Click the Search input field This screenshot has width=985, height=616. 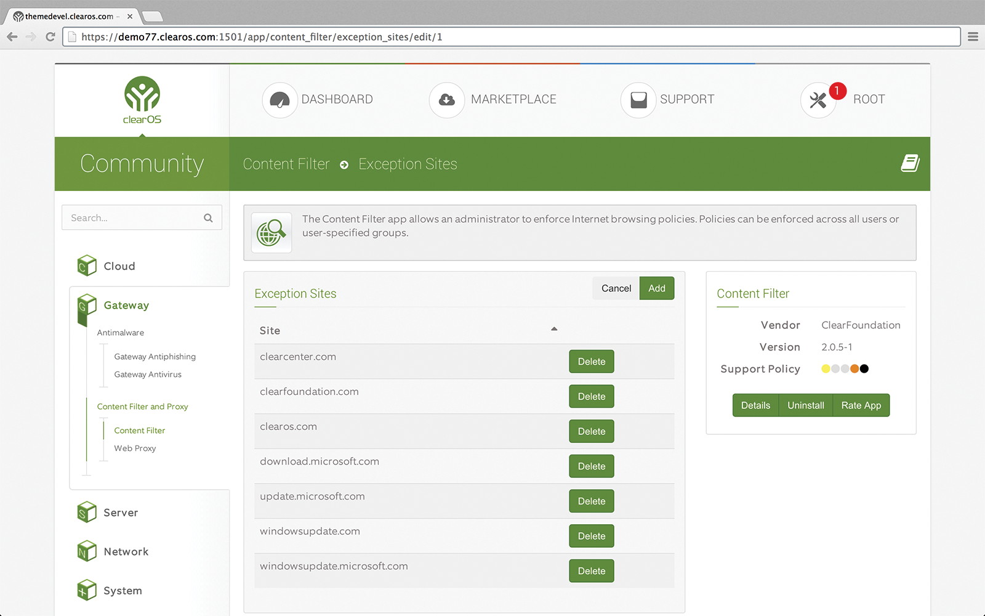pos(134,218)
